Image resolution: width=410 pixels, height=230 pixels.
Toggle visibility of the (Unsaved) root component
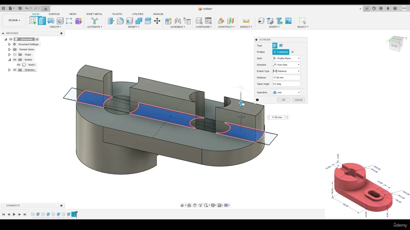point(11,39)
